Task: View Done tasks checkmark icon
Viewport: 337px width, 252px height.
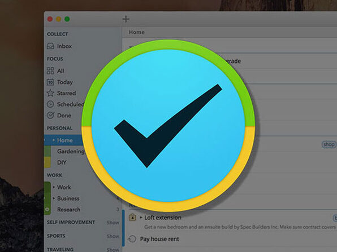Action: pos(50,115)
